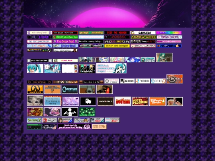This screenshot has width=215, height=161.
Task: Click the PORTAL button with orange portal
Action: point(158,81)
